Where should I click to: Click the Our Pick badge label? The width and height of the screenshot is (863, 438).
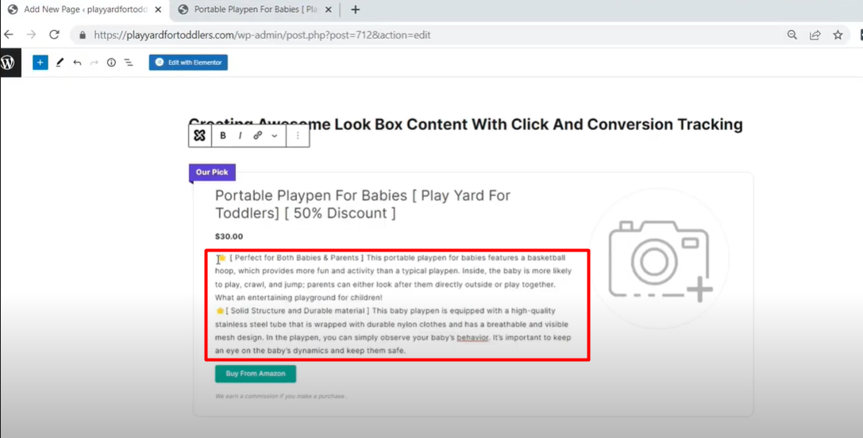click(x=212, y=172)
